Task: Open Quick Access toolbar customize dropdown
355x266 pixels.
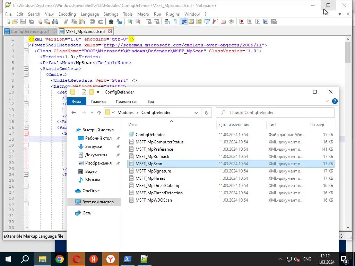Action: pos(98,92)
